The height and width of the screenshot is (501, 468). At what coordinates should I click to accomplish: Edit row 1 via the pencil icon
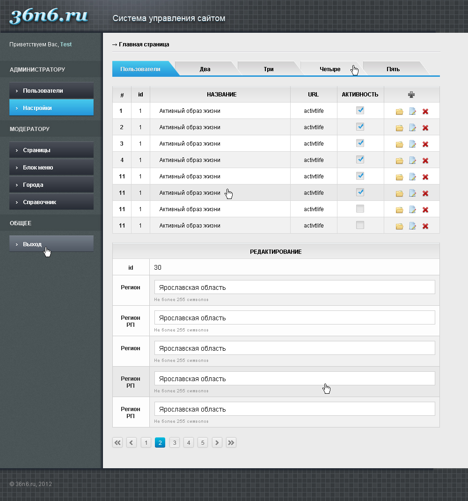(412, 111)
